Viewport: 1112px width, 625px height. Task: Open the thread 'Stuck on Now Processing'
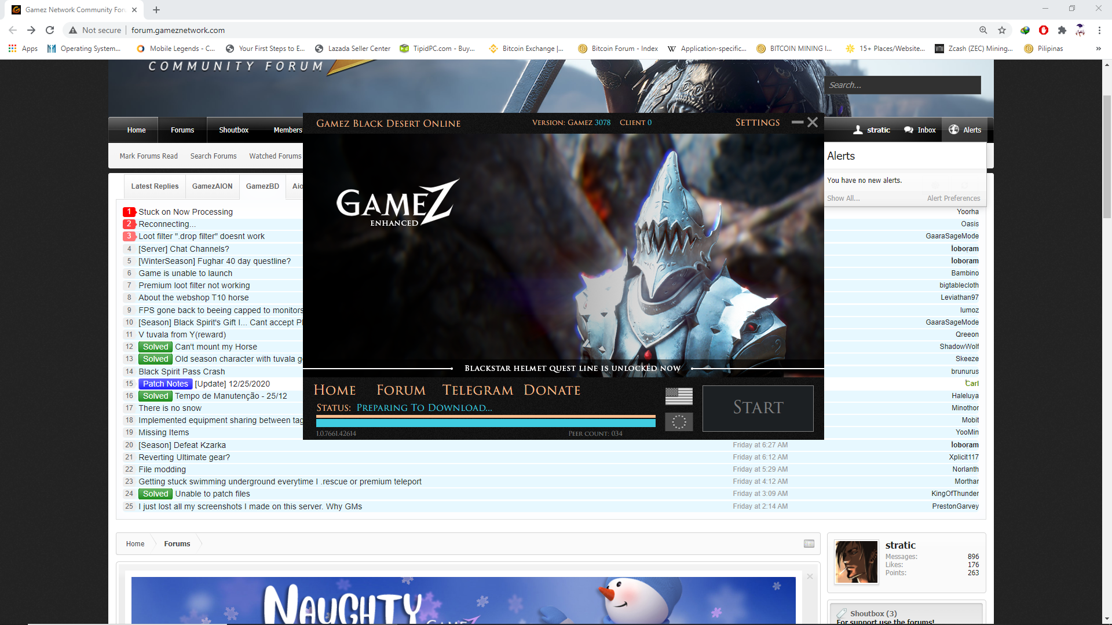(185, 212)
